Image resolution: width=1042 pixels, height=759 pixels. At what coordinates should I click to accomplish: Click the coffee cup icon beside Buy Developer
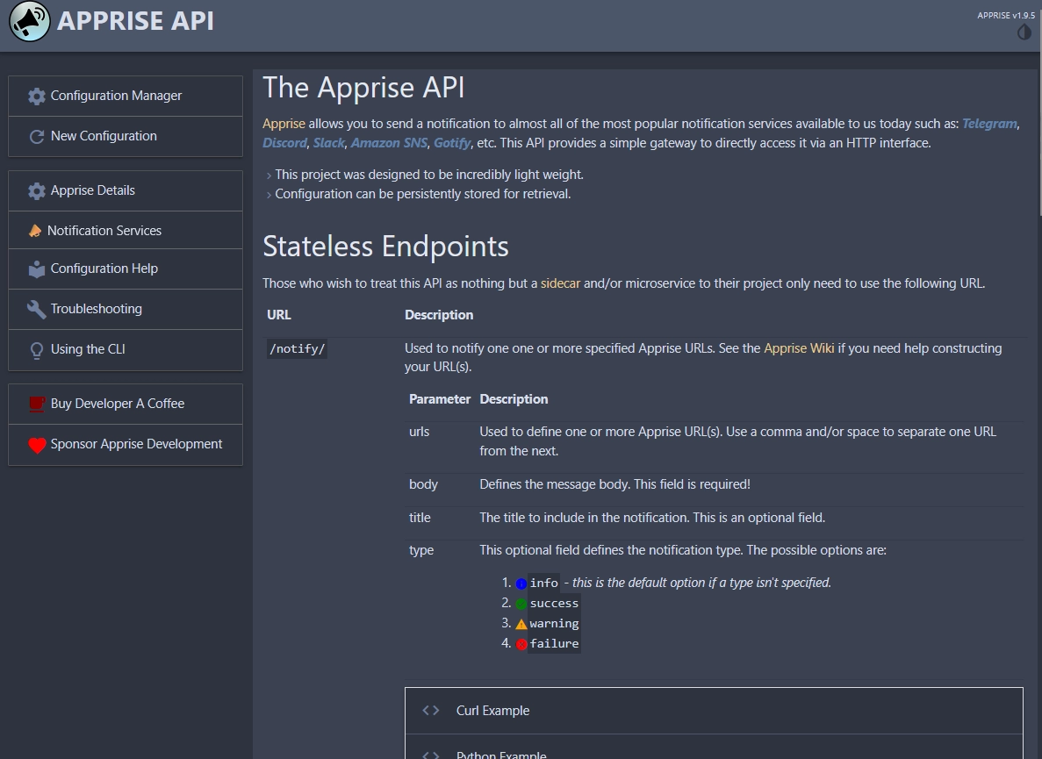[36, 404]
